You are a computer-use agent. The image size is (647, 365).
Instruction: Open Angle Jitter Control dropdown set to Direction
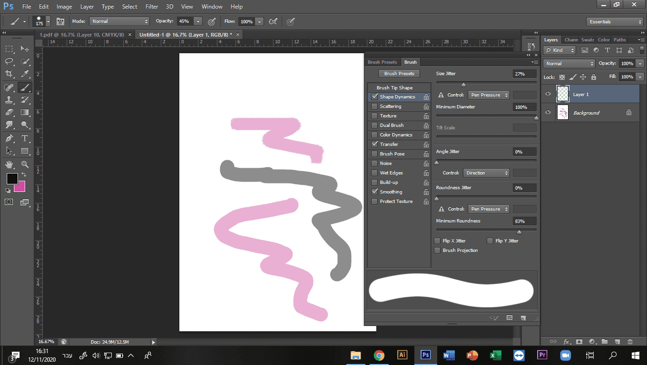(x=486, y=173)
